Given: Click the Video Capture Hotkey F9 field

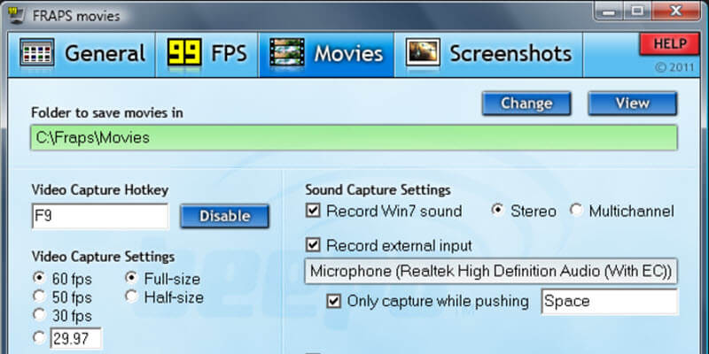Looking at the screenshot, I should click(x=100, y=216).
